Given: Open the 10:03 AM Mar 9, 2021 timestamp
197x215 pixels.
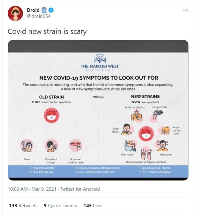Looking at the screenshot, I should 32,189.
